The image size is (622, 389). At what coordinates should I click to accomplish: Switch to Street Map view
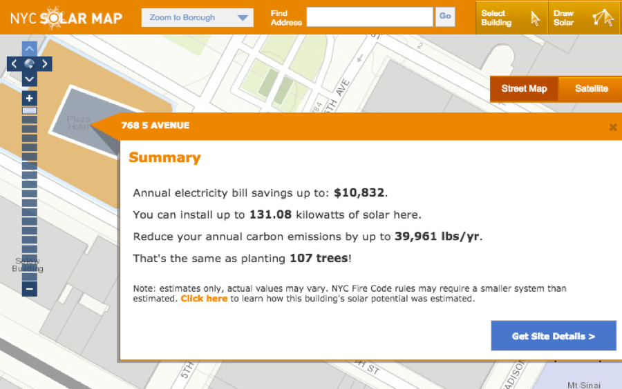[x=524, y=89]
